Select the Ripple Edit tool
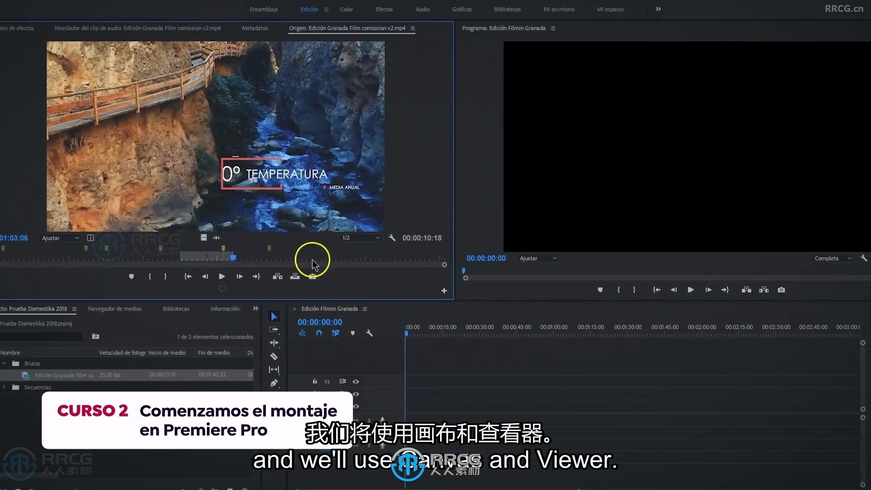 pyautogui.click(x=274, y=343)
